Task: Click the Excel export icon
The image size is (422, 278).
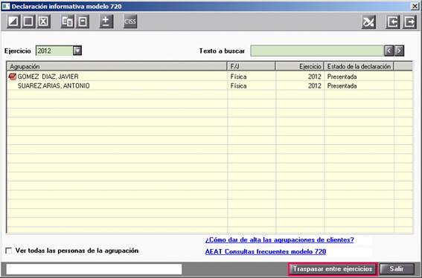Action: pos(368,22)
